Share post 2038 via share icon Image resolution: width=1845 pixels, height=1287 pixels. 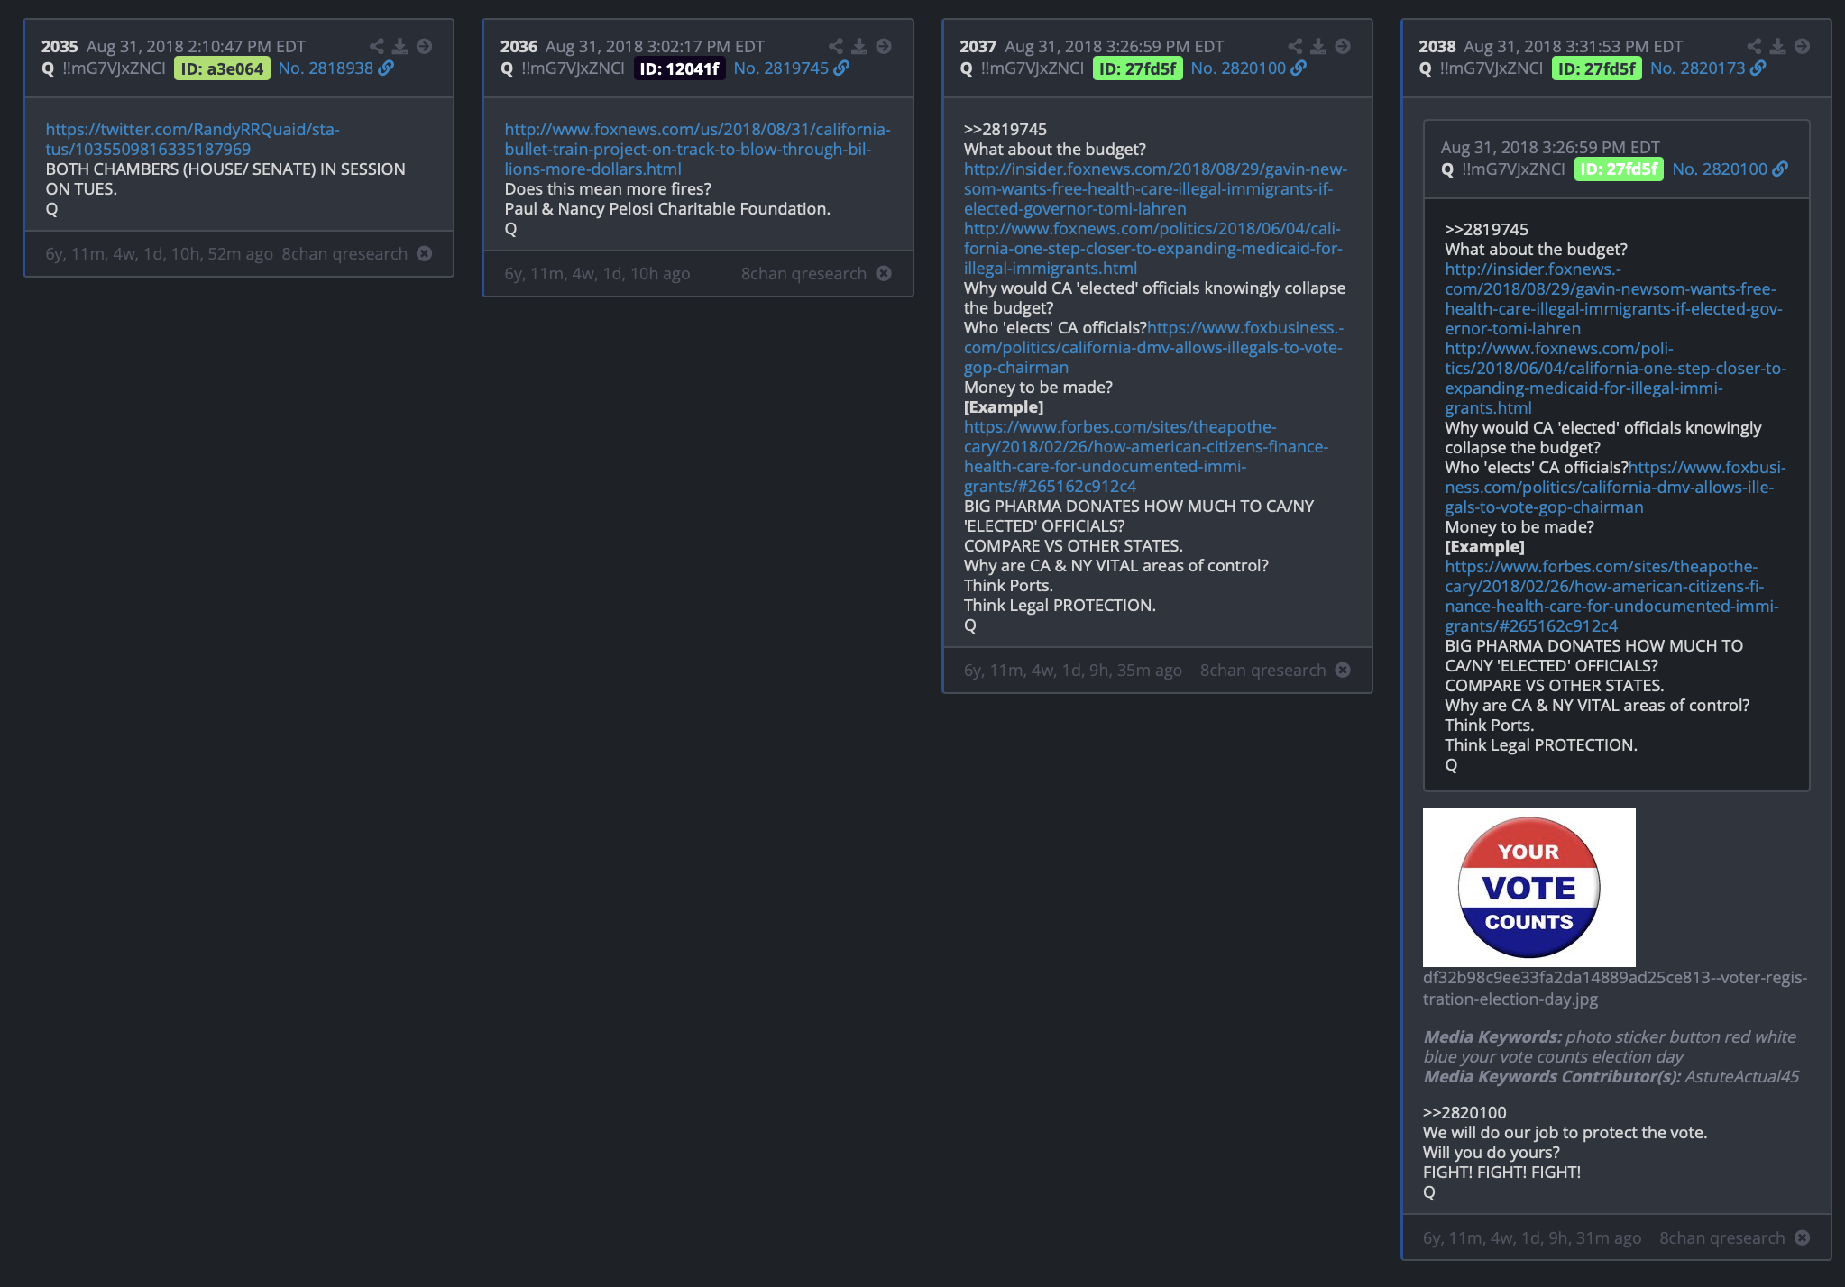[1754, 46]
